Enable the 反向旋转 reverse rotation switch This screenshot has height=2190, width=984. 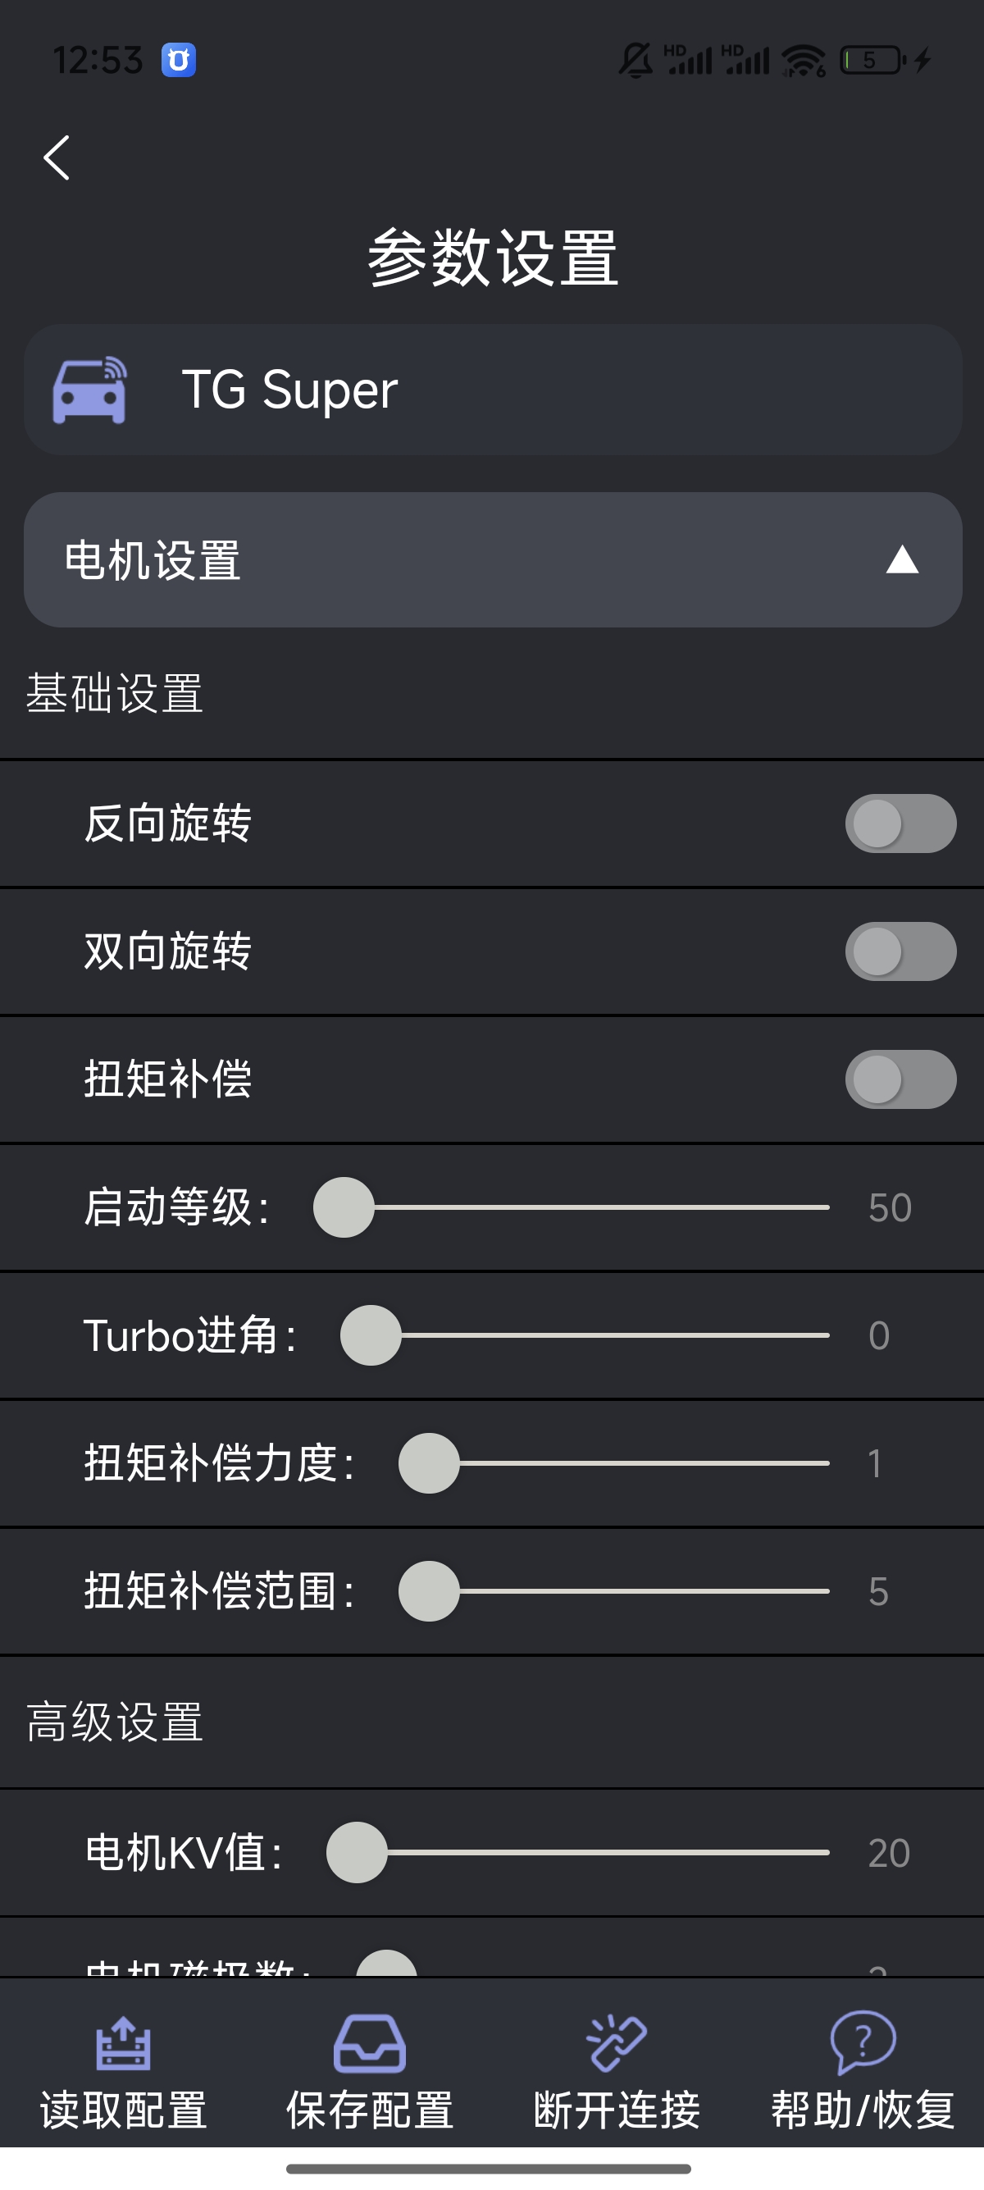(x=900, y=823)
